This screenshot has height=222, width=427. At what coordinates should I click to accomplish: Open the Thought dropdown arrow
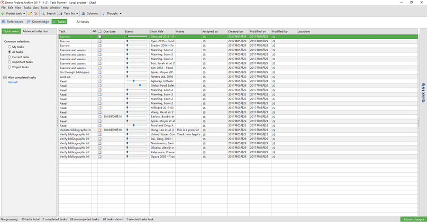point(121,13)
